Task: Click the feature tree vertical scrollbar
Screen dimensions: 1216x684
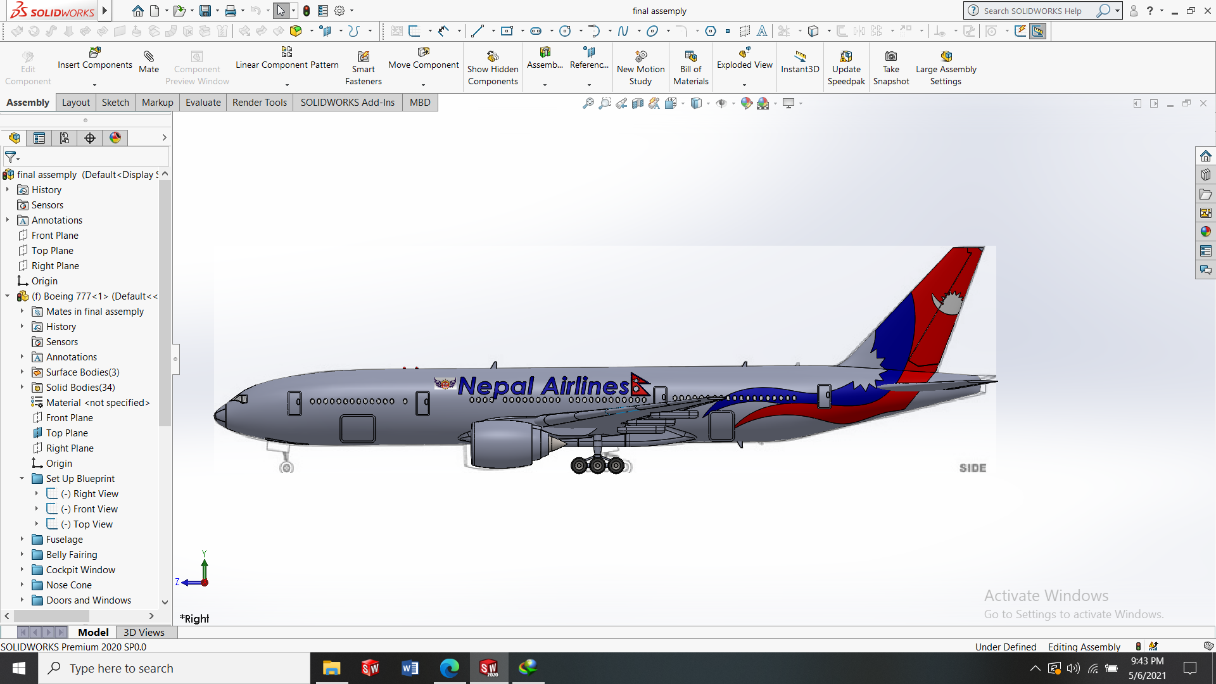Action: pyautogui.click(x=165, y=304)
